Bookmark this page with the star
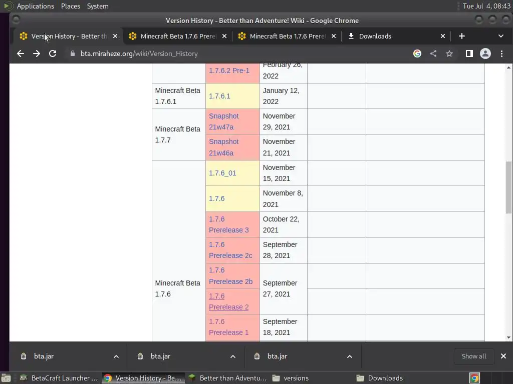This screenshot has width=513, height=384. pyautogui.click(x=449, y=53)
